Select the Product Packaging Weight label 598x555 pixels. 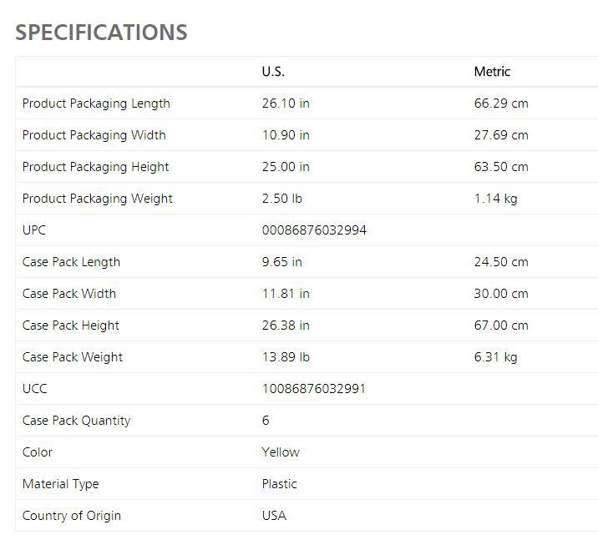(x=97, y=199)
